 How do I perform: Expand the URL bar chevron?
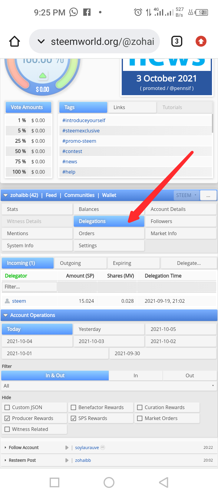pyautogui.click(x=41, y=42)
